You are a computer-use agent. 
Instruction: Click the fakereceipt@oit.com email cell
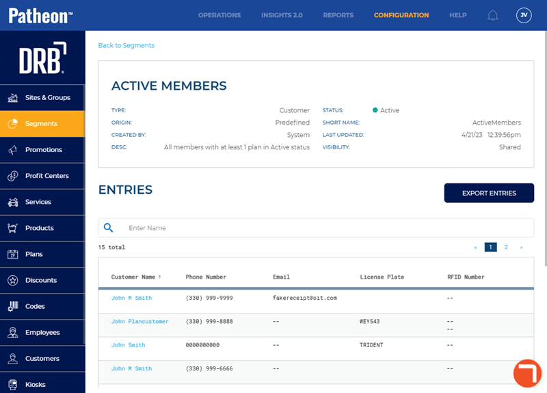[x=305, y=298]
